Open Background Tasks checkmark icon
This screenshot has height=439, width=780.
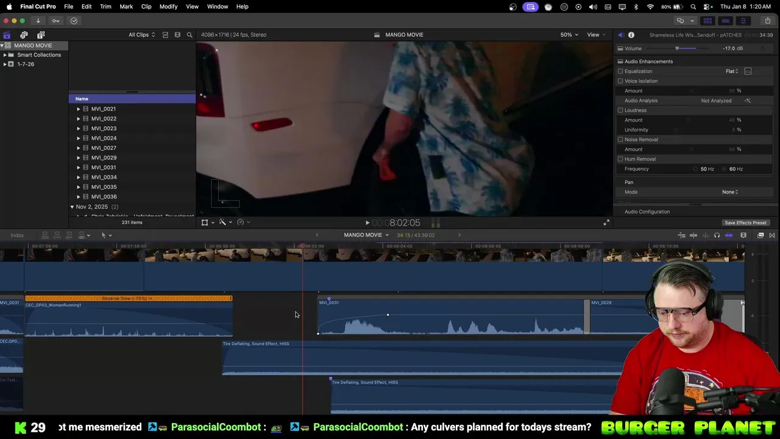[74, 21]
